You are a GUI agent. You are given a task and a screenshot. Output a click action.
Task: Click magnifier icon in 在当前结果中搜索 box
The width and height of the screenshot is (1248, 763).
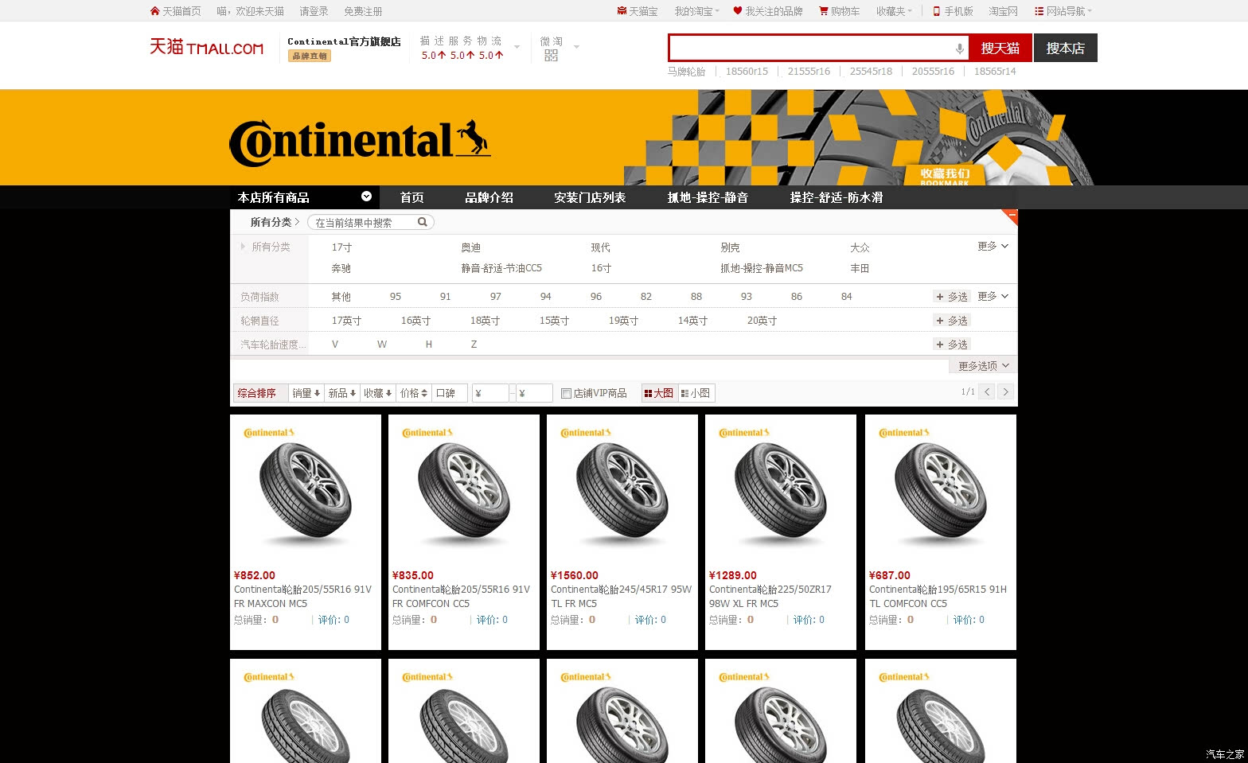[x=423, y=223]
